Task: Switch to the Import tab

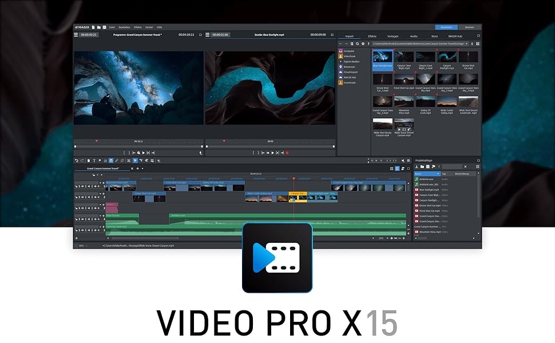Action: coord(350,36)
